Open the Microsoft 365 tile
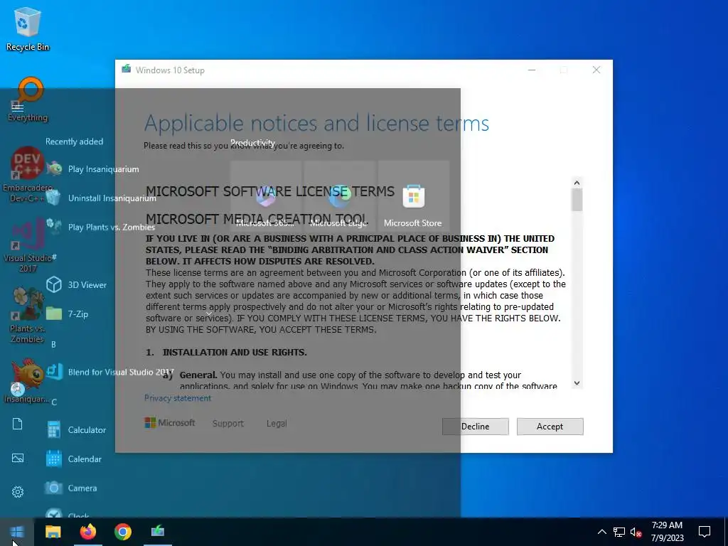The width and height of the screenshot is (728, 546). click(266, 197)
